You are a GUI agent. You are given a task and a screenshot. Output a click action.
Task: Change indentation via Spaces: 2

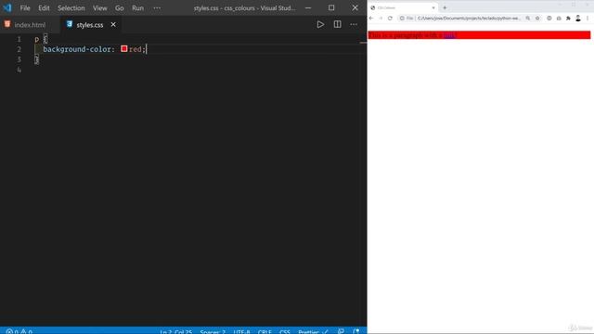tap(213, 331)
